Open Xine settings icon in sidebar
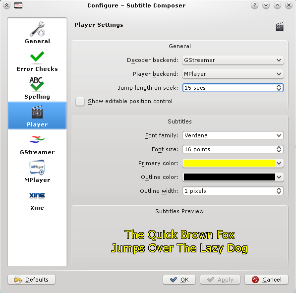Image resolution: width=296 pixels, height=293 pixels. [37, 196]
